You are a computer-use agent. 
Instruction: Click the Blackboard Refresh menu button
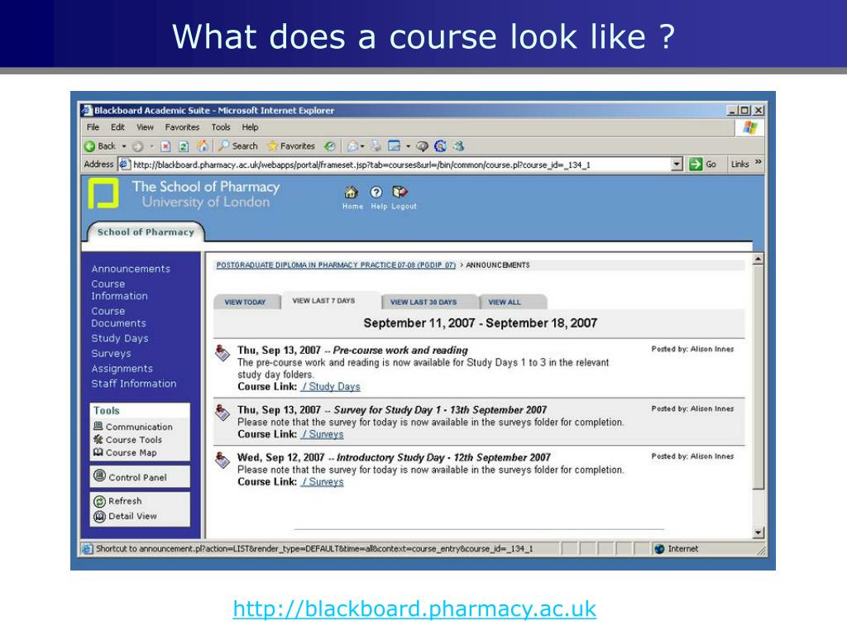click(x=117, y=501)
